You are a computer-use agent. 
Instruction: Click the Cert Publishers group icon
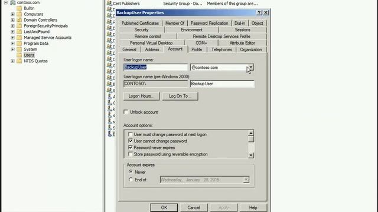click(109, 4)
